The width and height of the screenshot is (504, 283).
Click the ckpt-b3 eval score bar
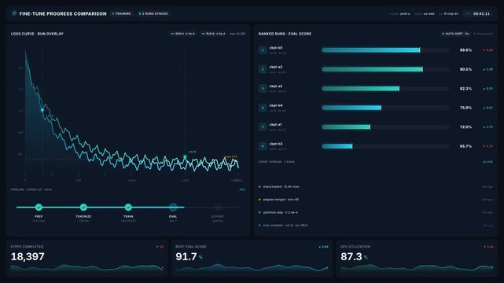[x=385, y=146]
